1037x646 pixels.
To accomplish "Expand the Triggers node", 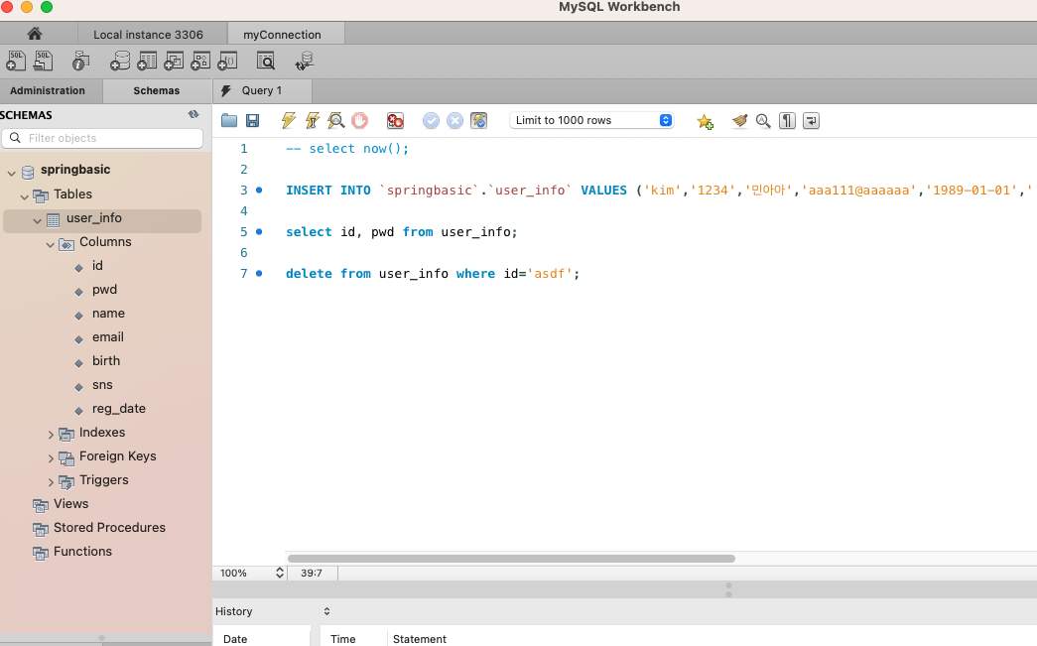I will tap(51, 482).
